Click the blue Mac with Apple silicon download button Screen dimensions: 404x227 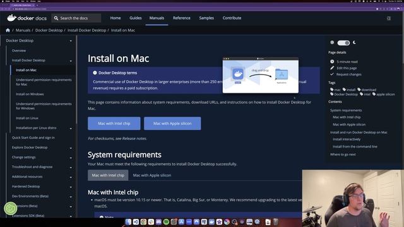coord(172,124)
